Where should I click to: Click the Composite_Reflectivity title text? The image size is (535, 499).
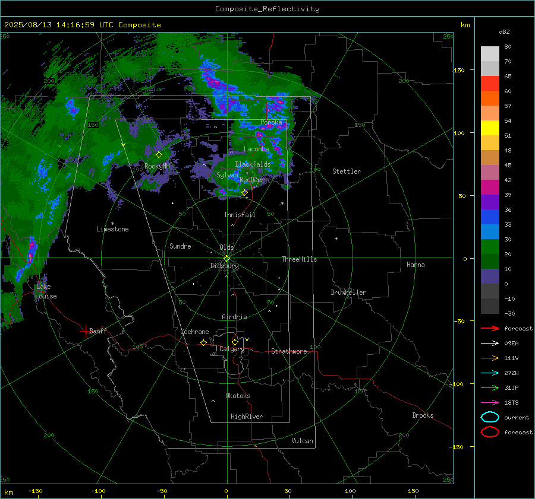pos(267,9)
